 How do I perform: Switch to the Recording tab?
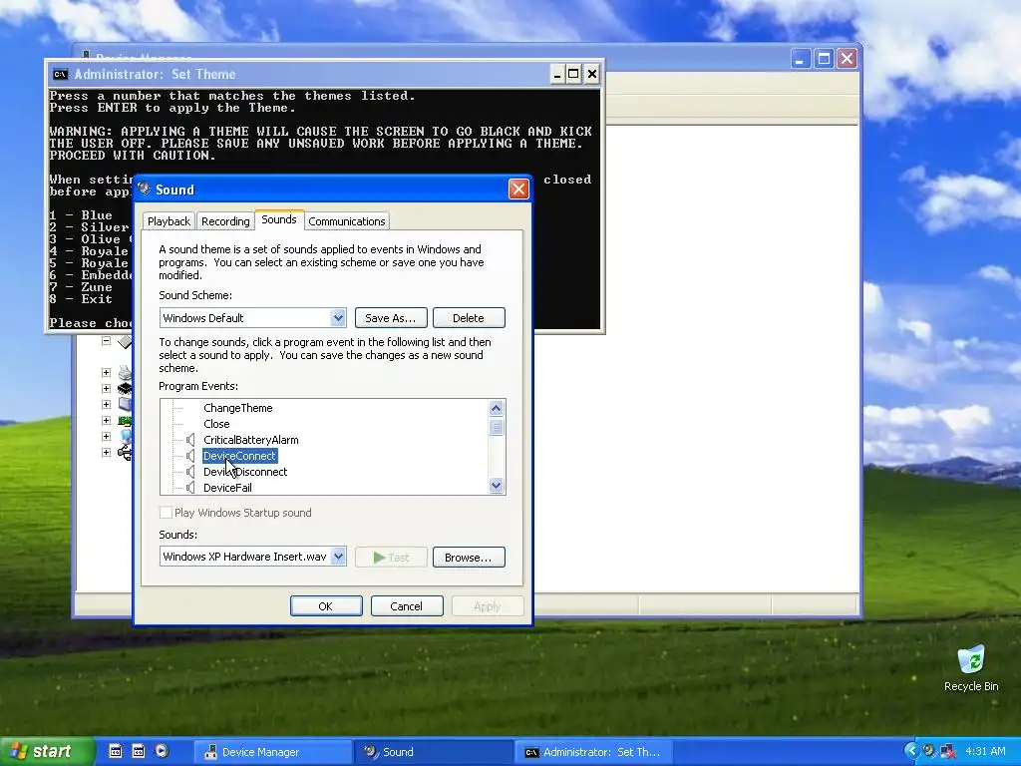coord(225,221)
